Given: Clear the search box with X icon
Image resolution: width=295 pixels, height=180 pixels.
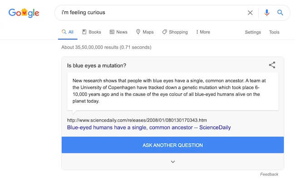Looking at the screenshot, I should (x=250, y=13).
